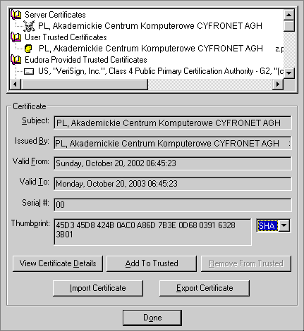Click the horizontal scroll left arrow

coord(16,84)
